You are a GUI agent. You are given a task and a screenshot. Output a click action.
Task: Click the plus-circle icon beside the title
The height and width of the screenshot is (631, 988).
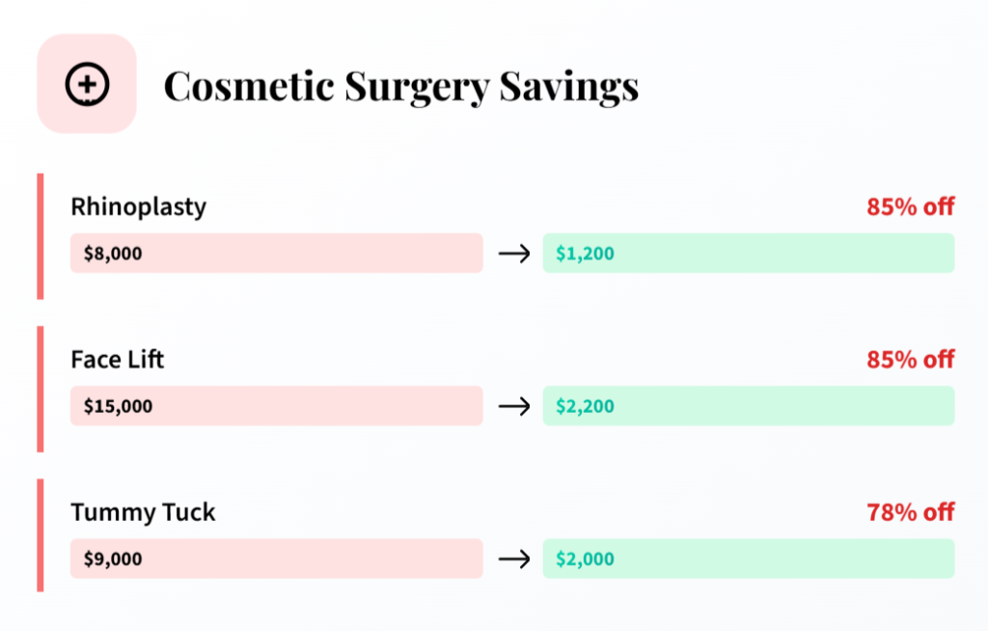(87, 84)
